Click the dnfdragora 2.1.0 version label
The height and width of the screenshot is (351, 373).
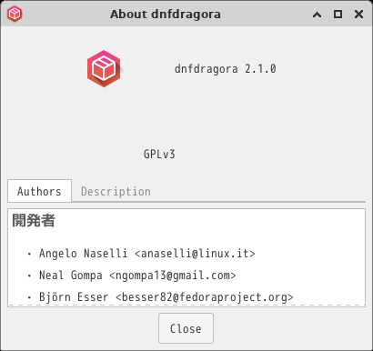pyautogui.click(x=226, y=69)
